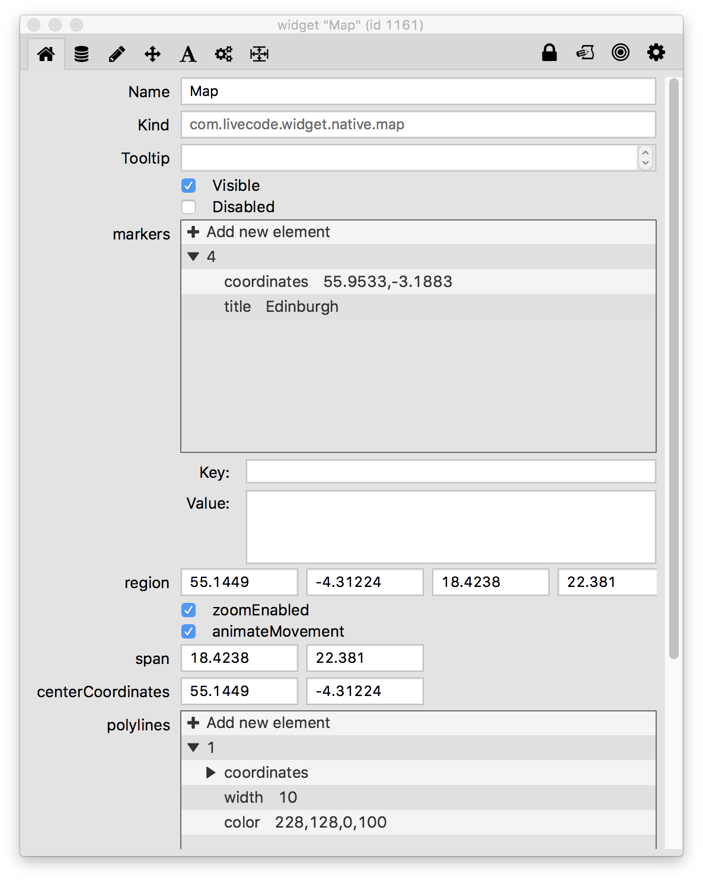Click the lock inspector padlock icon

tap(549, 53)
